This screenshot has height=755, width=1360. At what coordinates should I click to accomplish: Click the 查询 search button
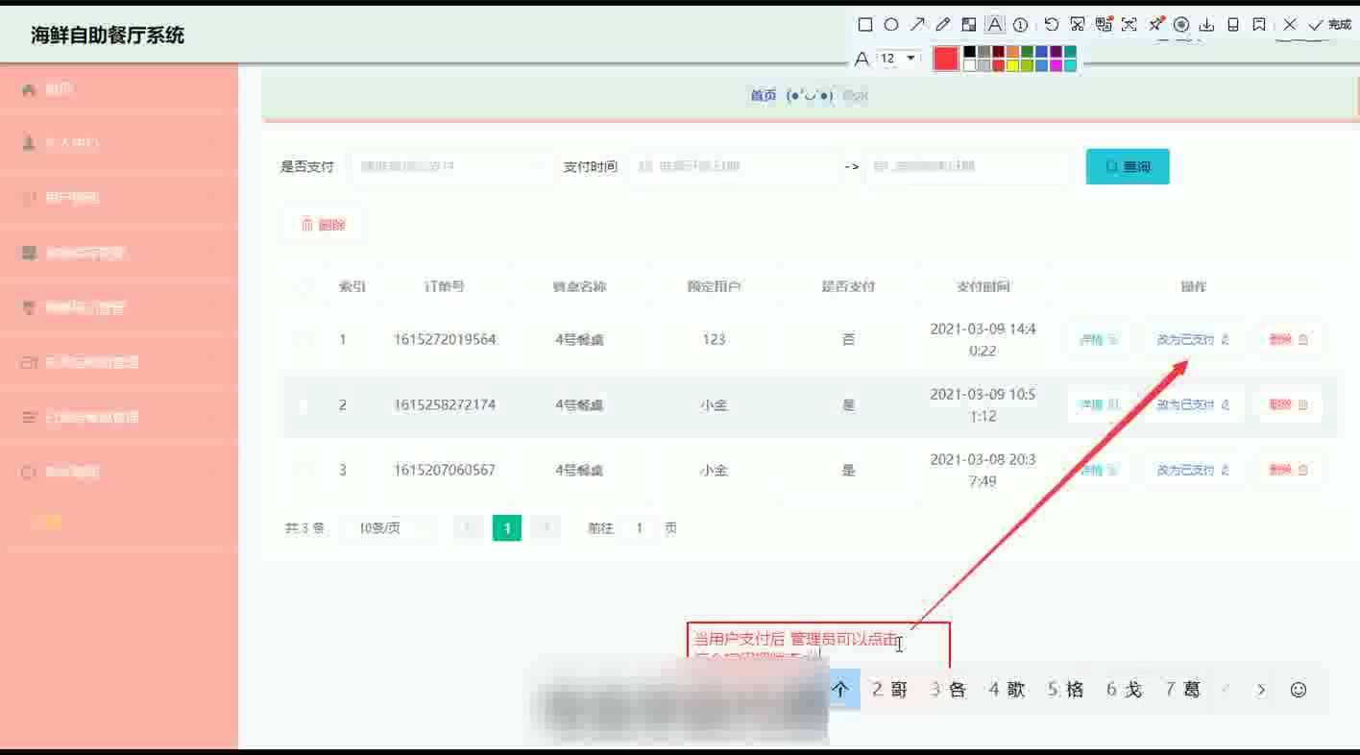(1128, 167)
